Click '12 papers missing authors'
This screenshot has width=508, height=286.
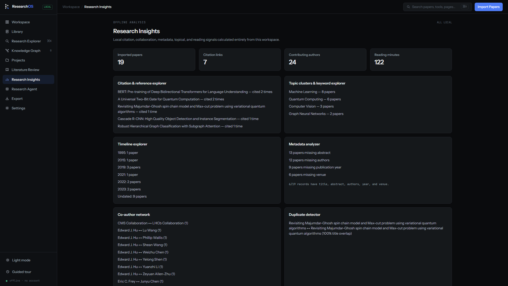(309, 160)
